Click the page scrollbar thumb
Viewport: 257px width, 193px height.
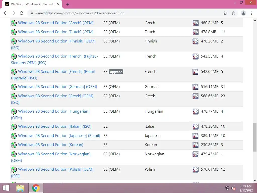pos(255,137)
